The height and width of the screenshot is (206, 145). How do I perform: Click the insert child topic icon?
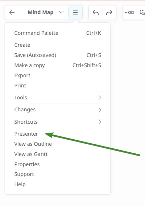(142, 13)
